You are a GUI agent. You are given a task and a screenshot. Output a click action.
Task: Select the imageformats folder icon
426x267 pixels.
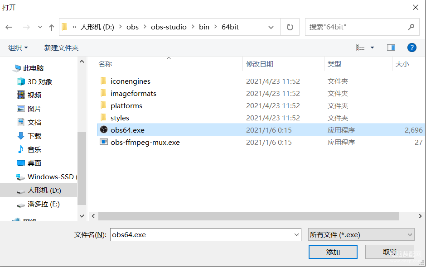pyautogui.click(x=103, y=93)
